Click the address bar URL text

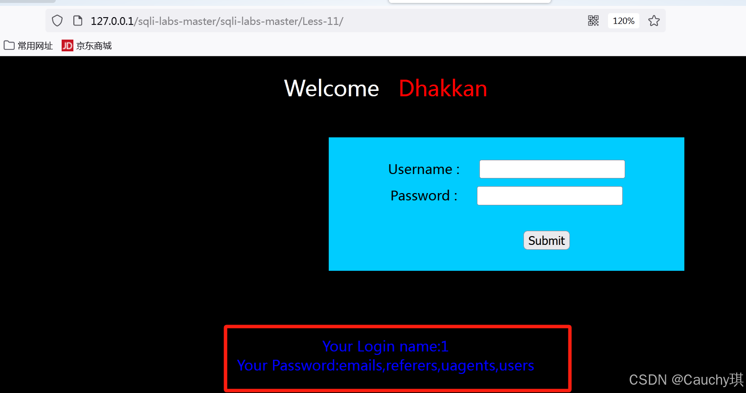click(217, 21)
